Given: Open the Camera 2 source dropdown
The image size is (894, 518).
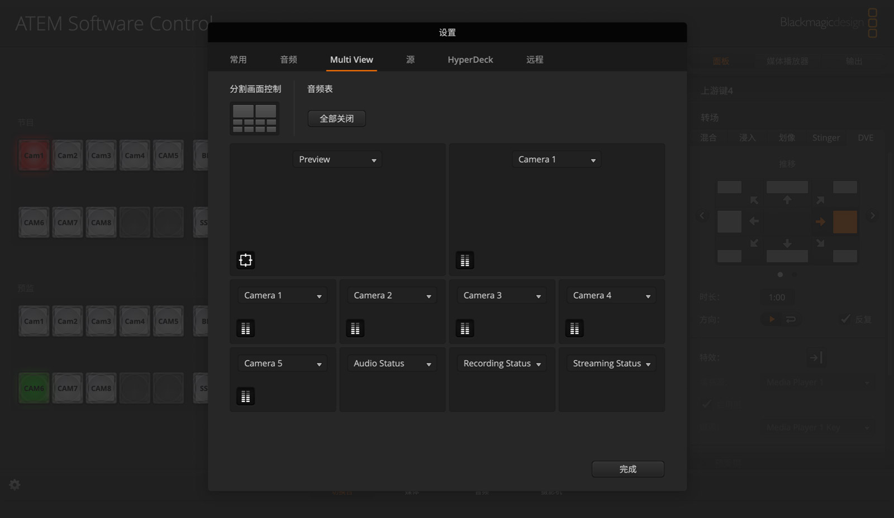Looking at the screenshot, I should coord(392,295).
